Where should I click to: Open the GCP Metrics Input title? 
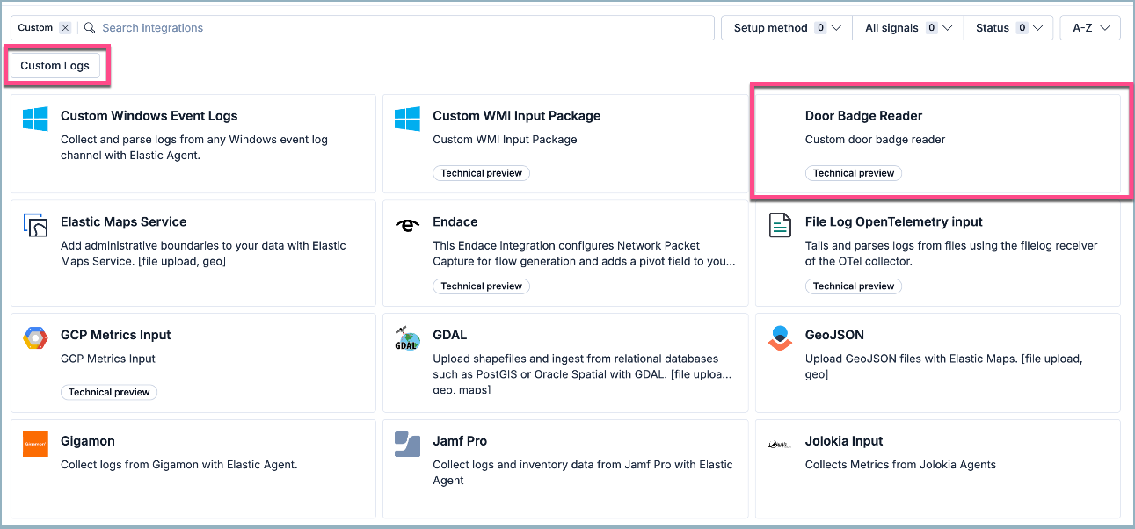(116, 335)
